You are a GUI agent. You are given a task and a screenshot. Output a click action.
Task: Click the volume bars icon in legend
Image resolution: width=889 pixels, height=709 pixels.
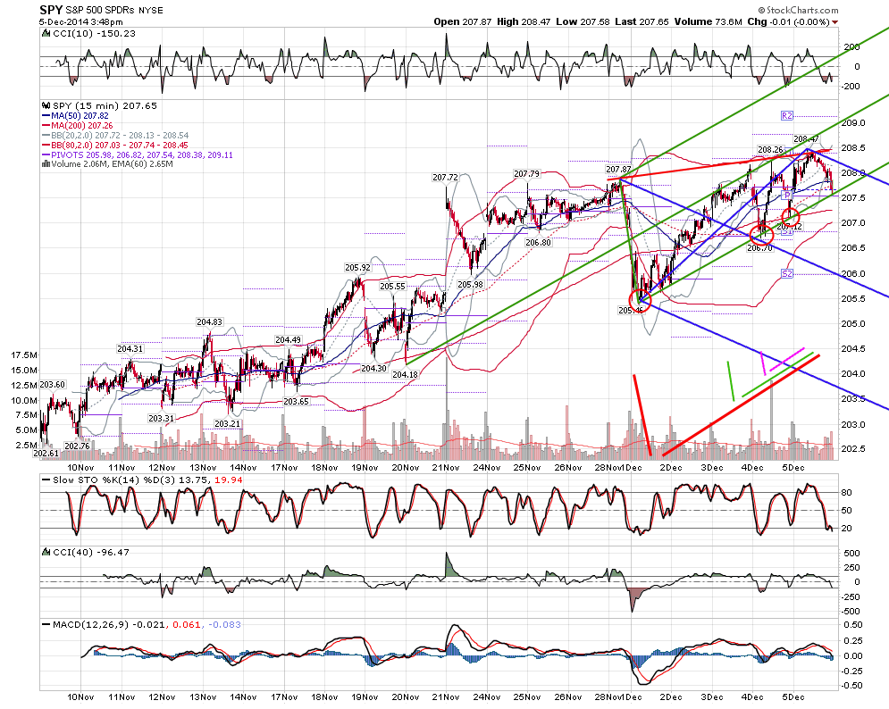46,164
